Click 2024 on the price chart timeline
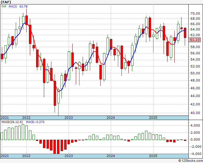 coord(111,118)
